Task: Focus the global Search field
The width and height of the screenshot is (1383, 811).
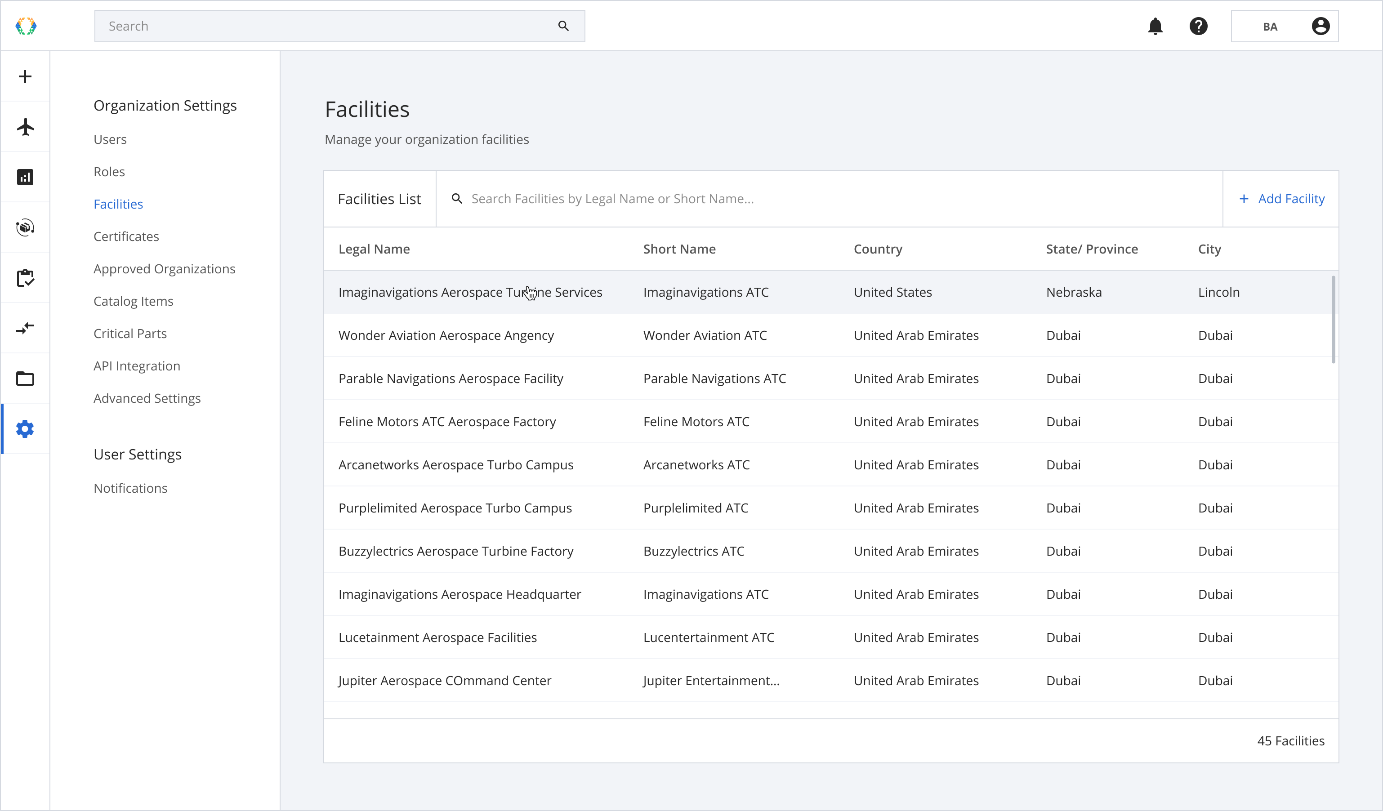Action: [339, 26]
